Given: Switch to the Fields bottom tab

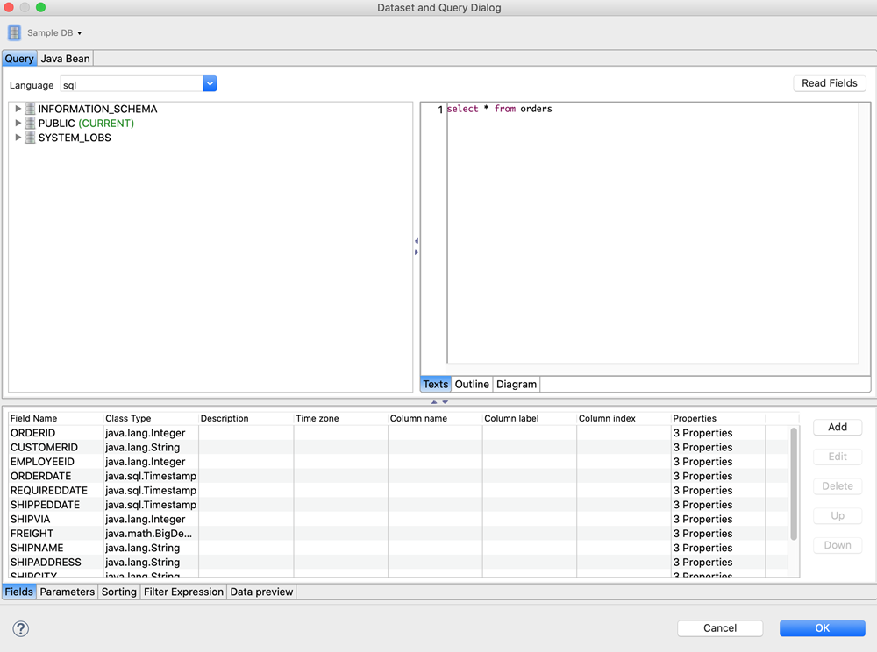Looking at the screenshot, I should (x=19, y=592).
